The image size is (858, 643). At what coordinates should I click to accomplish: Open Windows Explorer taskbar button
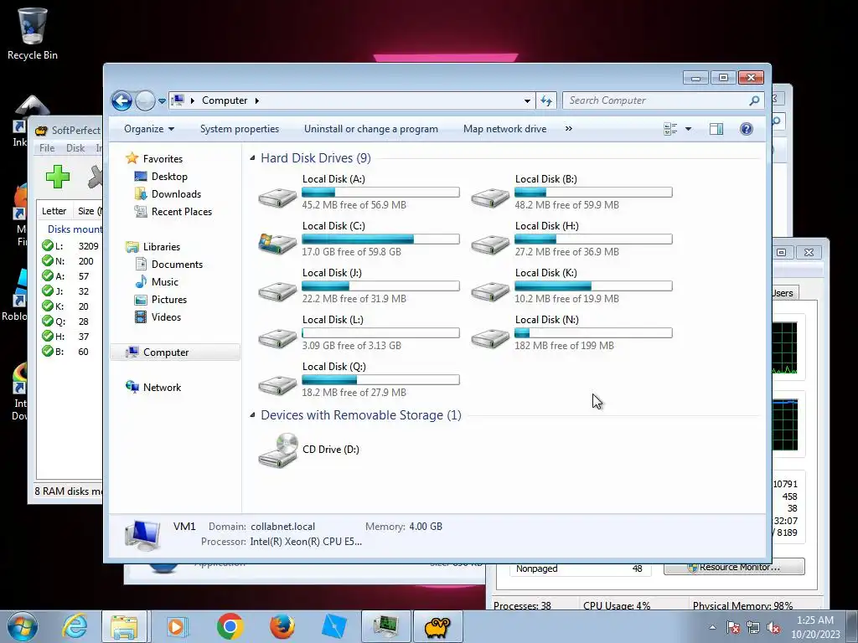(x=124, y=626)
